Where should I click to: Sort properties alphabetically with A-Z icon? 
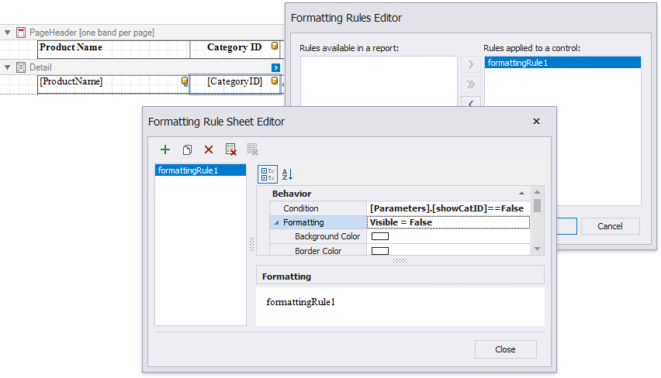287,174
